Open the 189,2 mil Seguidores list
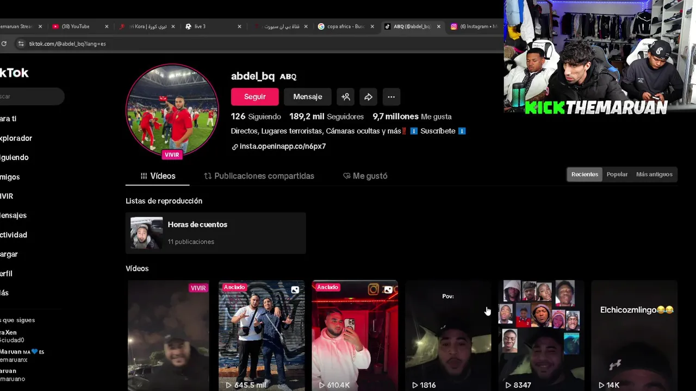696x391 pixels. coord(326,116)
